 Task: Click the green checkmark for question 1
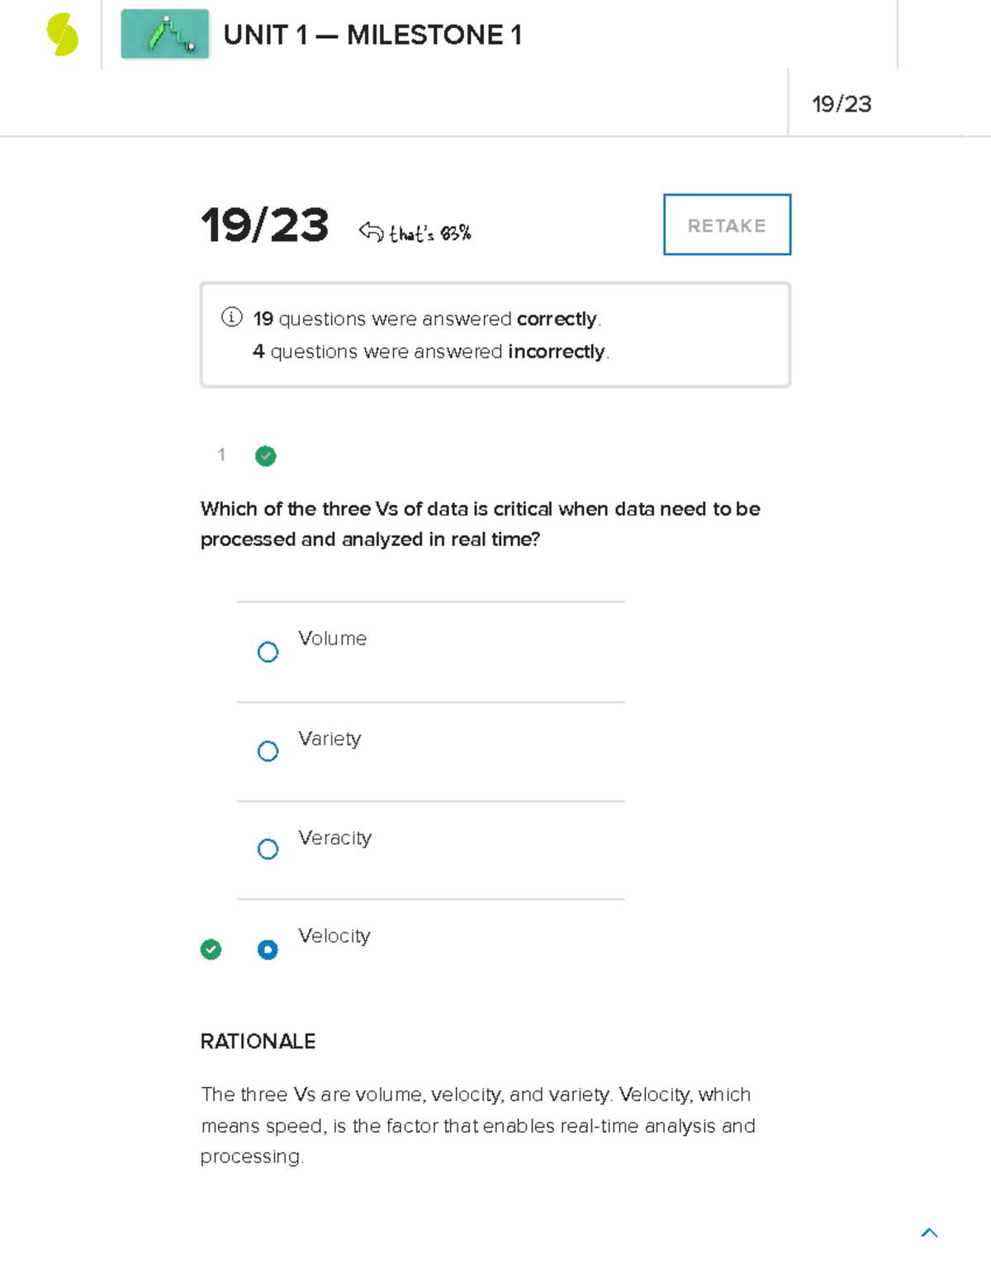pos(265,456)
